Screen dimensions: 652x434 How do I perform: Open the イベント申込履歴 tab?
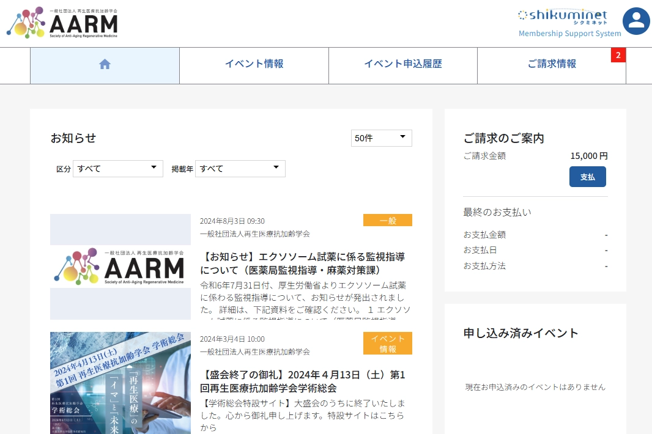[x=402, y=65]
